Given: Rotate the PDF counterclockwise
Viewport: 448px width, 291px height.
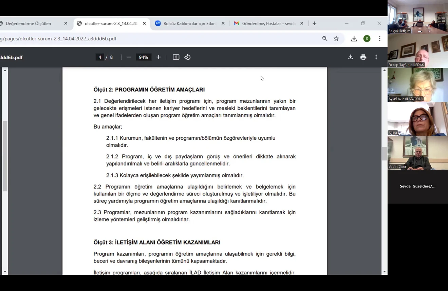Looking at the screenshot, I should [187, 57].
